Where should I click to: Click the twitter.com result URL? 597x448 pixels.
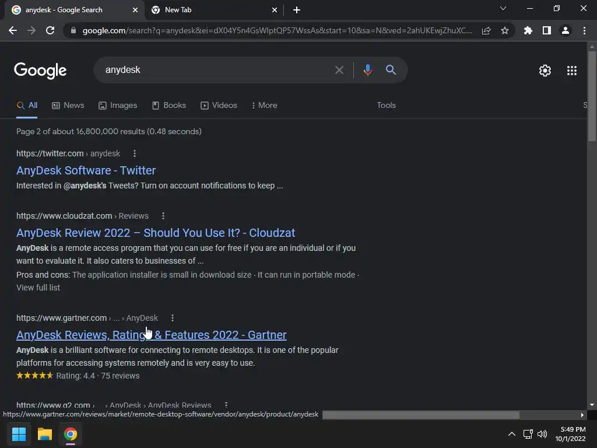point(68,153)
